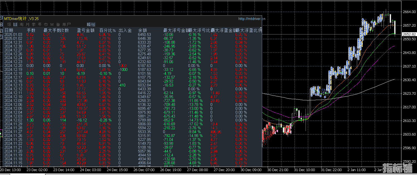
Task: Click the -410 withdrawal value
Action: point(122,85)
